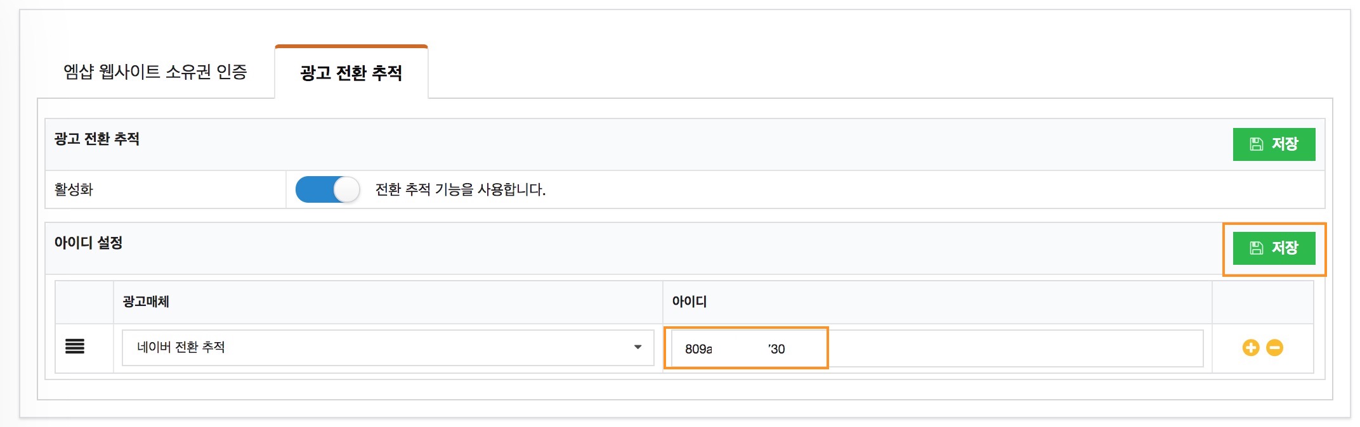This screenshot has height=427, width=1360.
Task: Remove the row with the minus icon
Action: 1274,348
